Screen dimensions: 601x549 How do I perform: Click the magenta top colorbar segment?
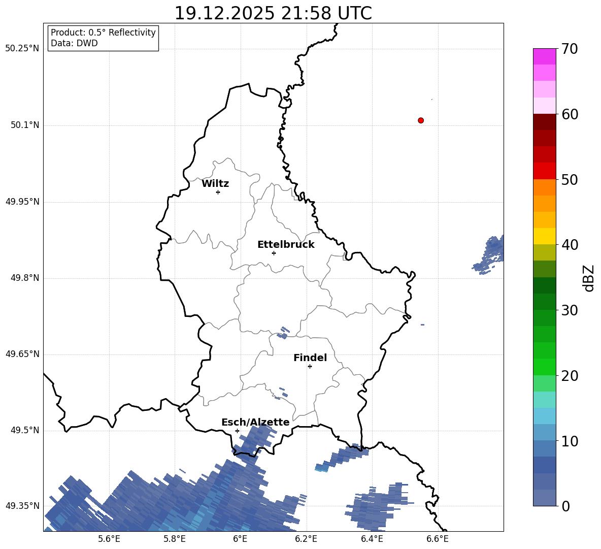(x=545, y=56)
